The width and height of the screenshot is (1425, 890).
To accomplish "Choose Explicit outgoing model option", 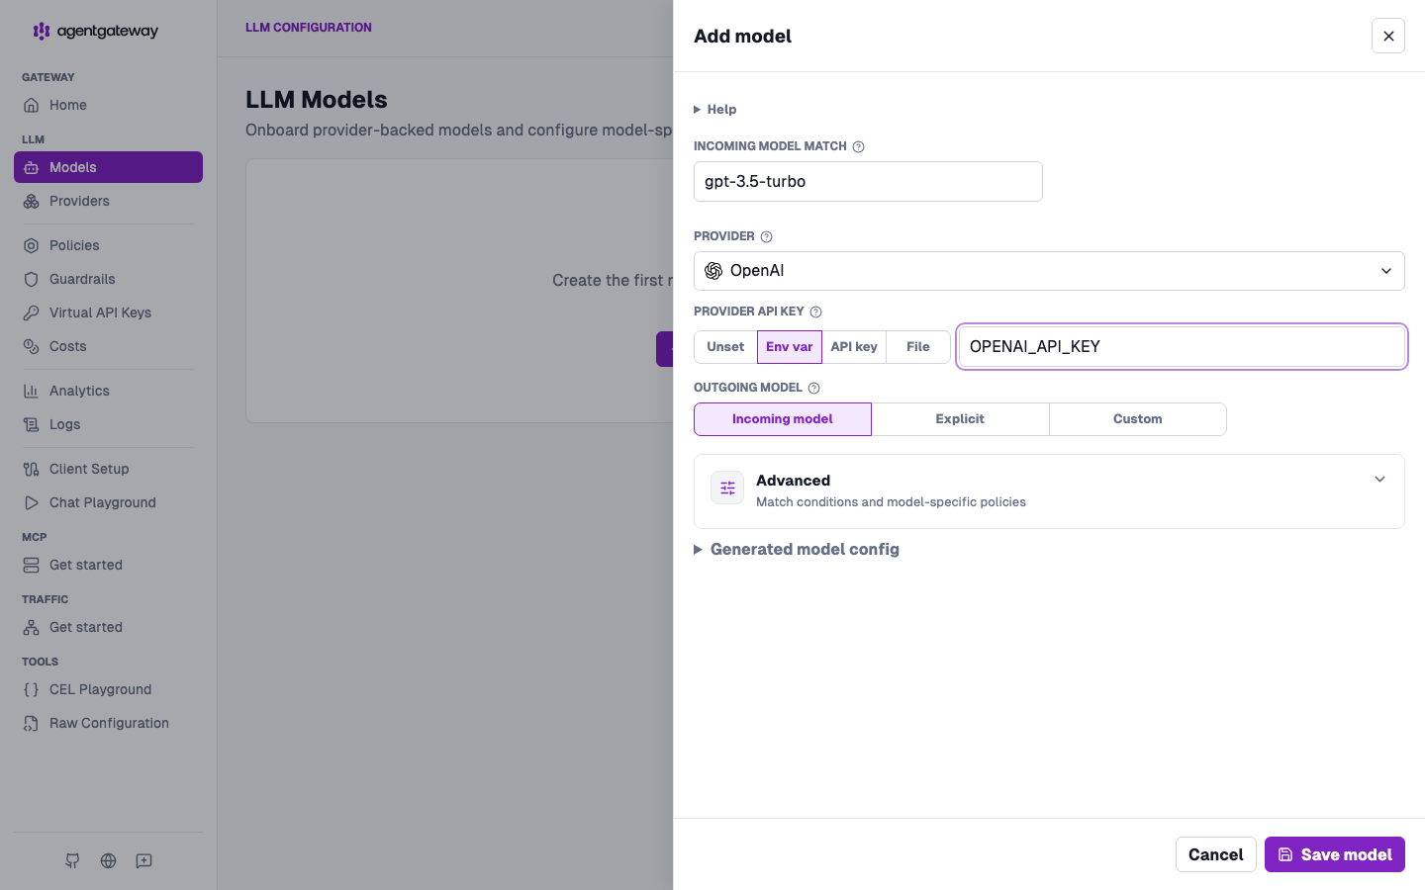I will (960, 419).
